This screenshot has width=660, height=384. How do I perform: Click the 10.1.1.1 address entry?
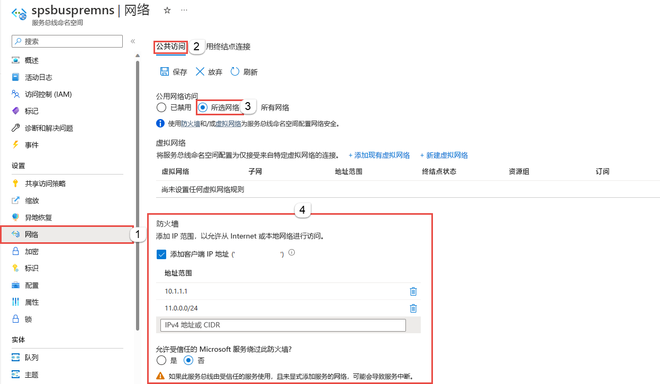pyautogui.click(x=176, y=291)
